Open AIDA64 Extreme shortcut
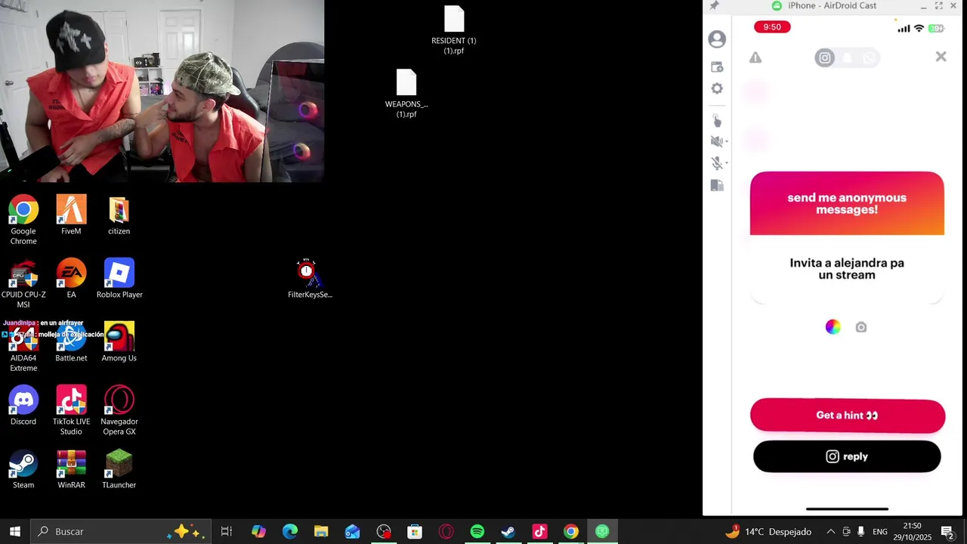Screen dimensions: 967x544 (23, 348)
